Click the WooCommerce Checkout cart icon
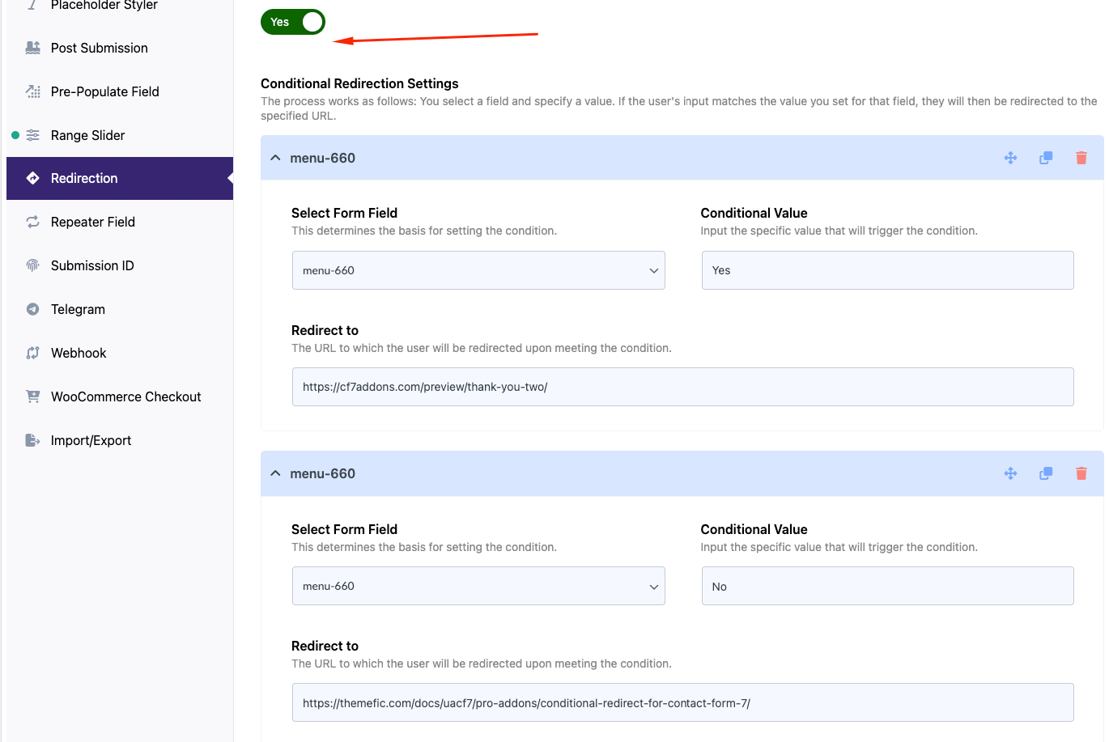 (x=32, y=396)
